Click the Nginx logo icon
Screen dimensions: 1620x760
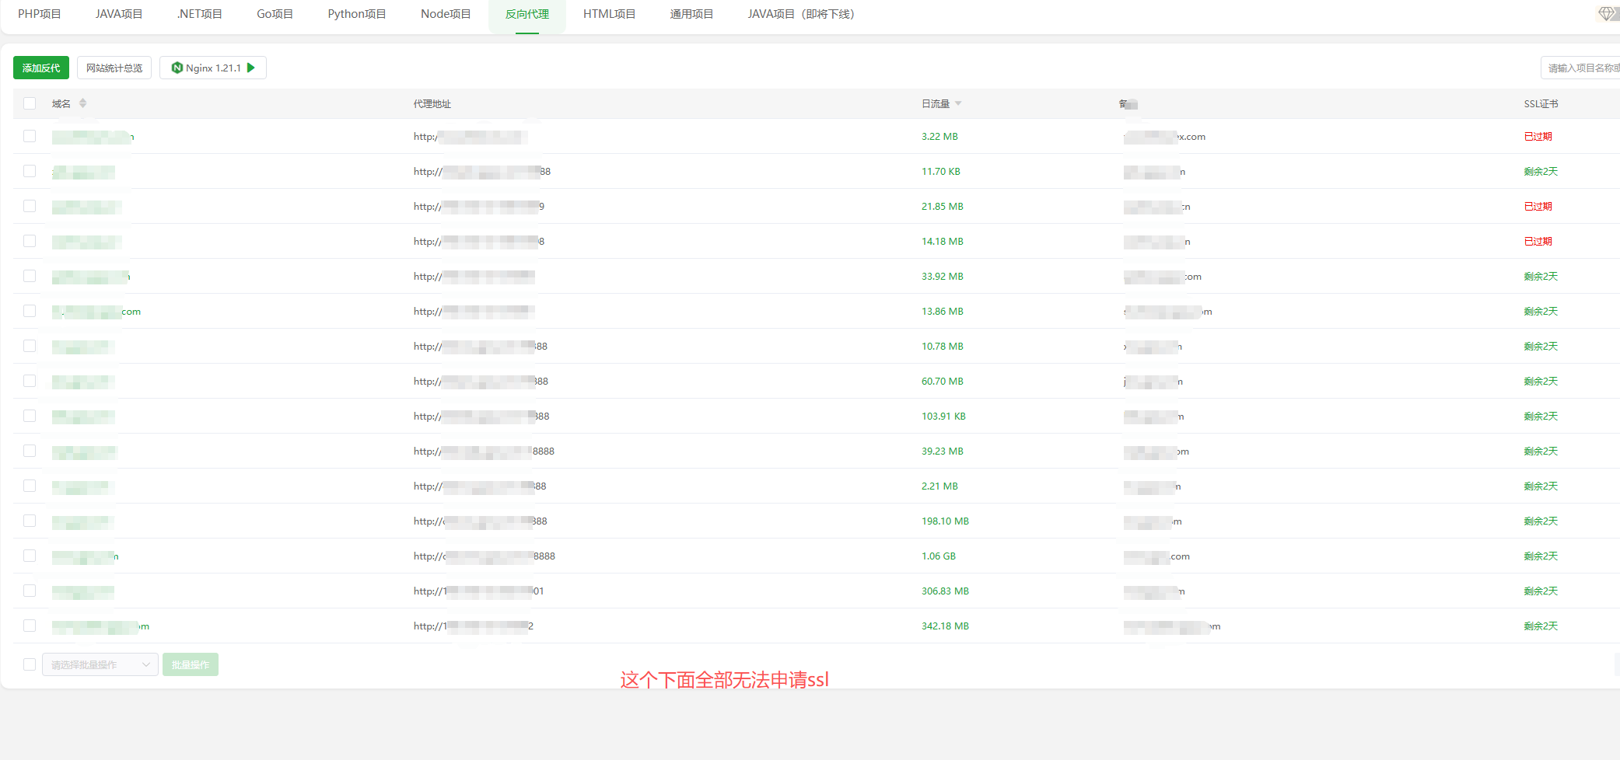(x=177, y=68)
